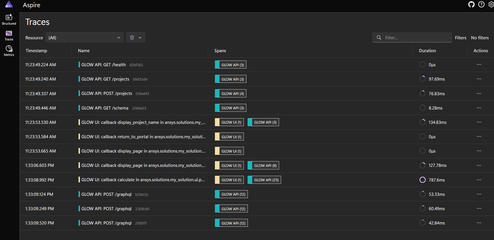This screenshot has height=240, width=494.
Task: Open trace callback return_to_portal
Action: pos(144,136)
